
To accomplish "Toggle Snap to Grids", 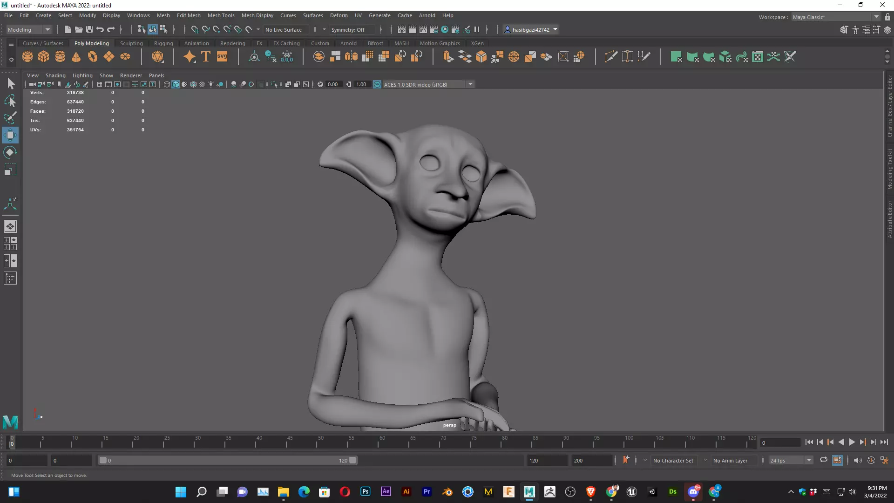I will coord(195,30).
